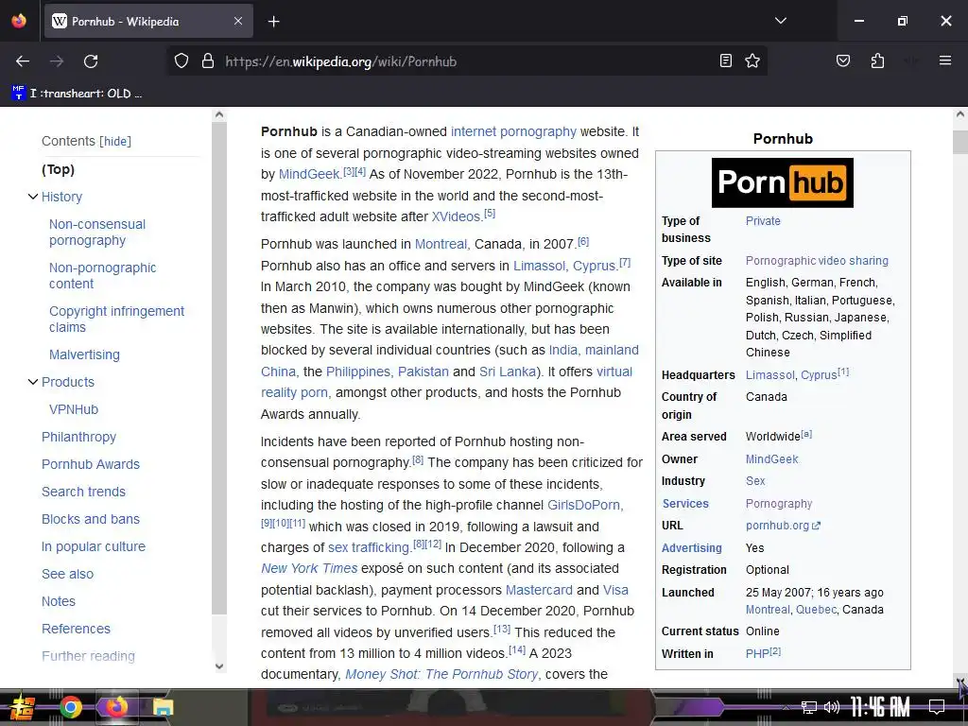Open Money Shot: The Pornhub Story link

441,674
